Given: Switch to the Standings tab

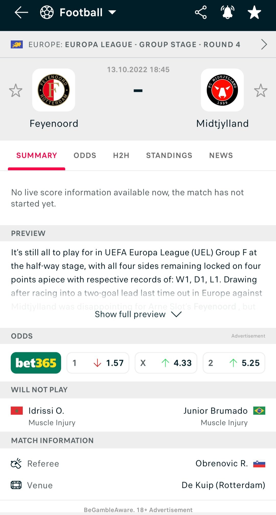Looking at the screenshot, I should click(169, 155).
